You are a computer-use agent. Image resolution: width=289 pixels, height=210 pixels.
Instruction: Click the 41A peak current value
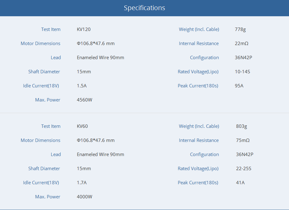240,183
